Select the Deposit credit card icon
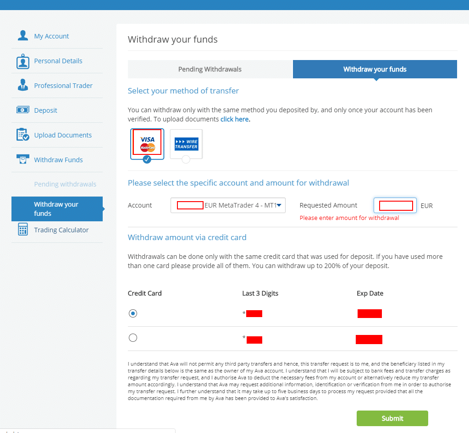 point(22,110)
